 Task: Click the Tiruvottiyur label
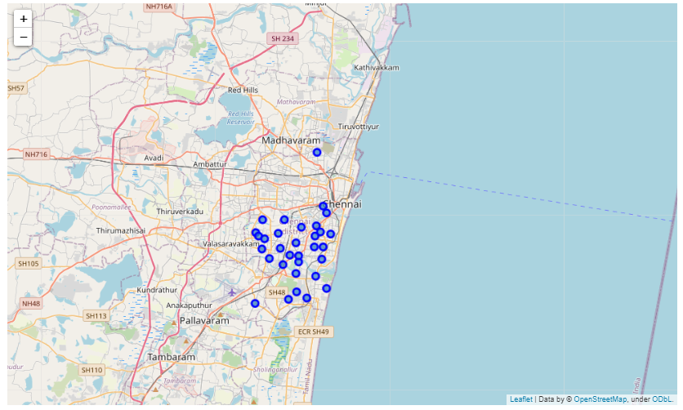tap(359, 127)
